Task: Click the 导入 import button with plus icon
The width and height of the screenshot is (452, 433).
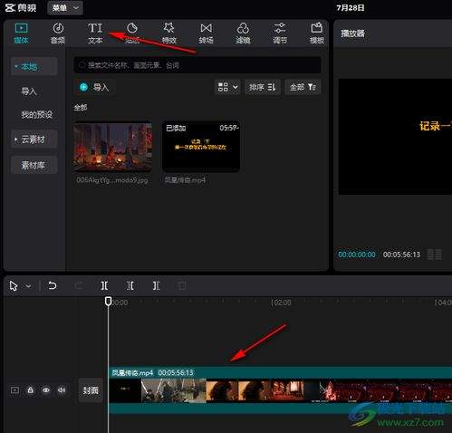Action: click(94, 87)
